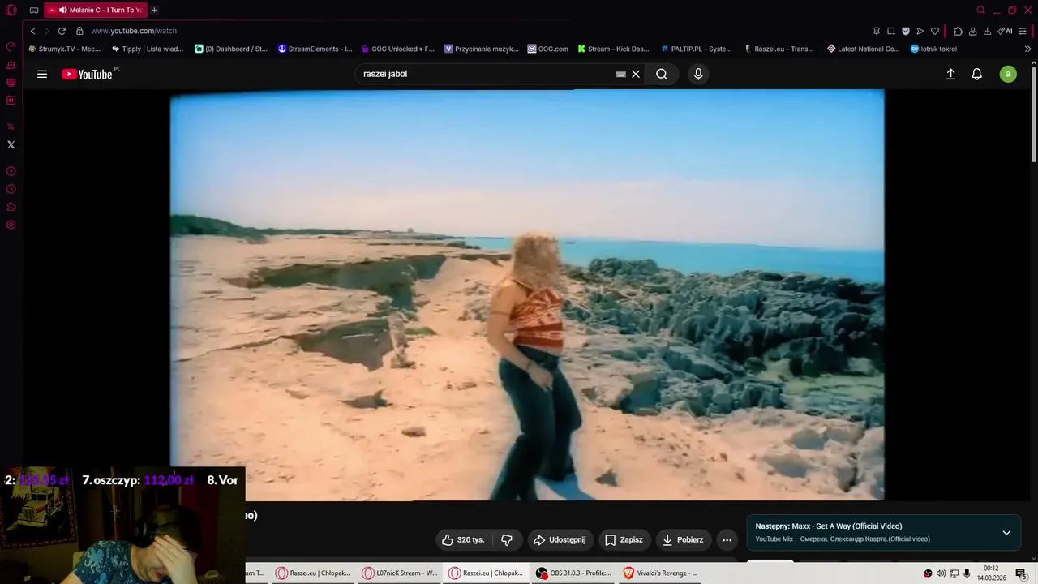Viewport: 1038px width, 584px height.
Task: Download the video with Pobierz
Action: pyautogui.click(x=684, y=539)
